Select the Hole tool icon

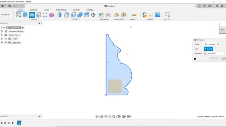[38, 15]
